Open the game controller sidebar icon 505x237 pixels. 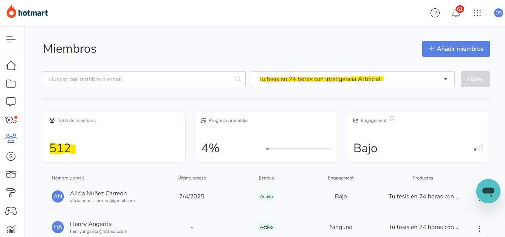(x=11, y=211)
